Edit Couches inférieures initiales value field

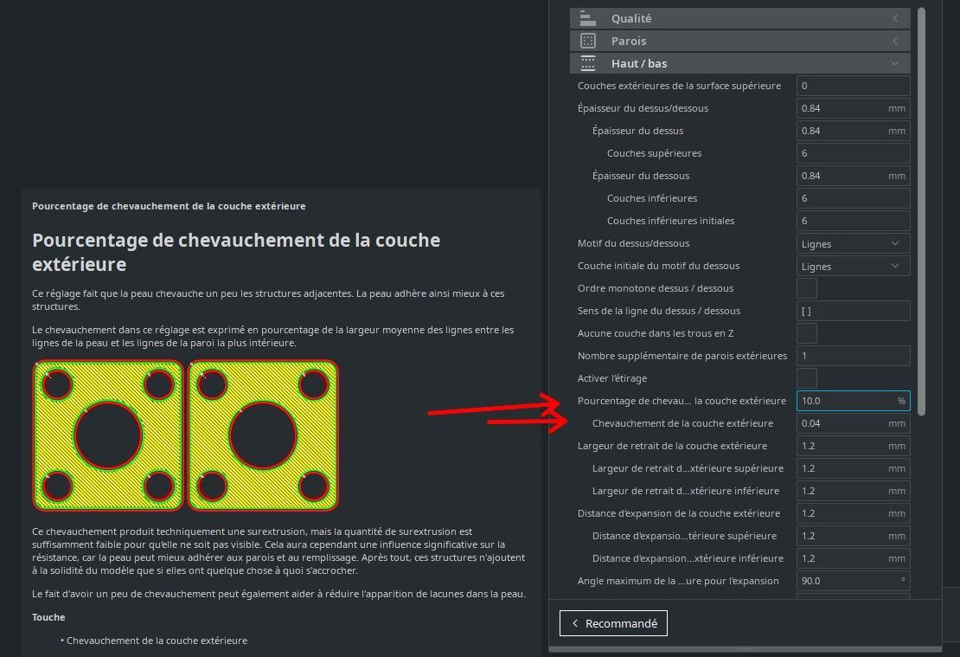[853, 221]
